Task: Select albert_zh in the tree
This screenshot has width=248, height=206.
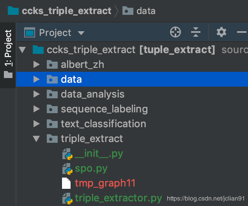Action: [82, 64]
